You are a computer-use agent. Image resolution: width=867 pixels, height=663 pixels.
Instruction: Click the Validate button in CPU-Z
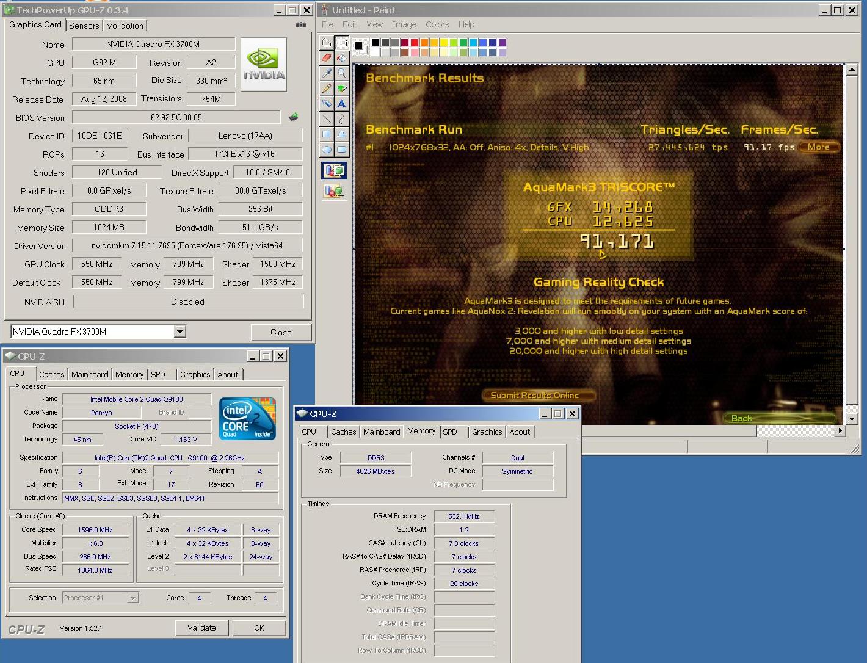(201, 628)
